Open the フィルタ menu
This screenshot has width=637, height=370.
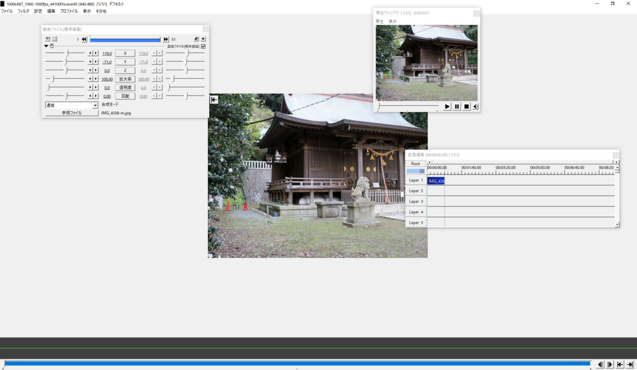23,11
